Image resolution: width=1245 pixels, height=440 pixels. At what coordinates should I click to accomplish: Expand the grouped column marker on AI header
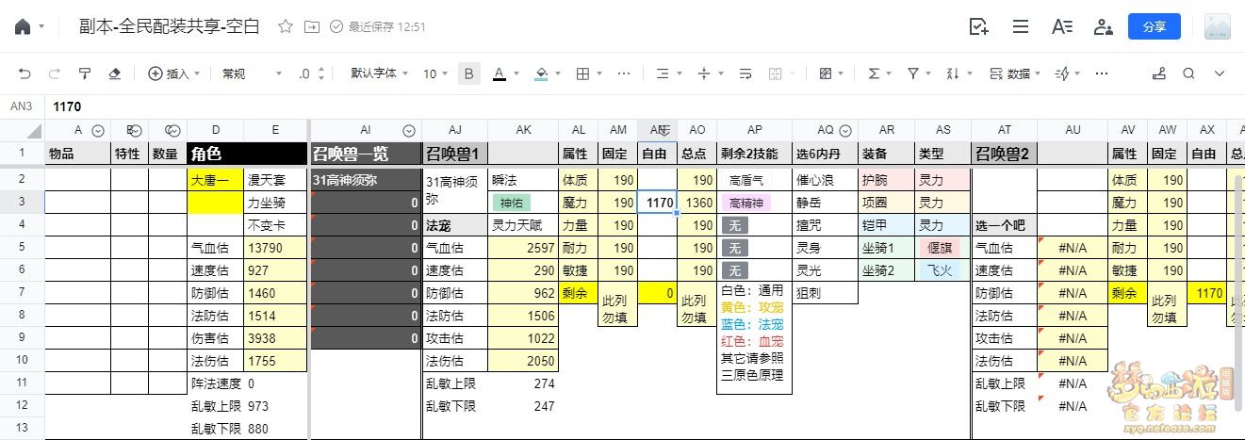(x=409, y=131)
